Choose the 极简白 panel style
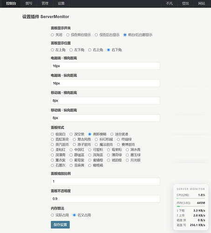The height and width of the screenshot is (233, 211). 52,134
